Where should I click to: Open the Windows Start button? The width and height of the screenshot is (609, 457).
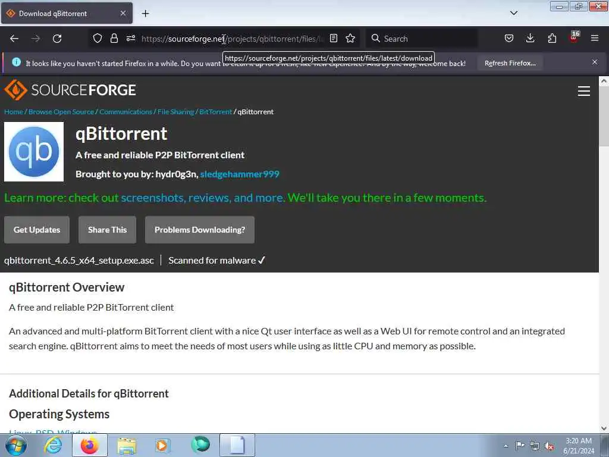16,445
